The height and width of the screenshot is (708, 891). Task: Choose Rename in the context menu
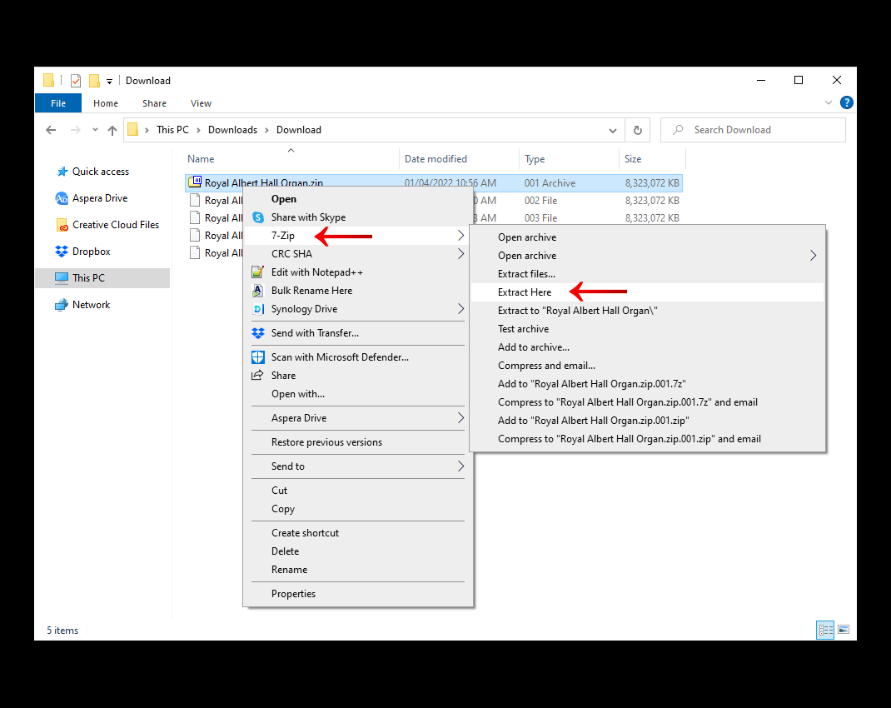click(358, 570)
